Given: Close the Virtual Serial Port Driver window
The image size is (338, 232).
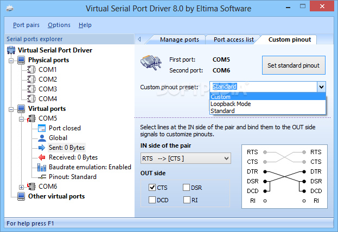Looking at the screenshot, I should tap(322, 6).
